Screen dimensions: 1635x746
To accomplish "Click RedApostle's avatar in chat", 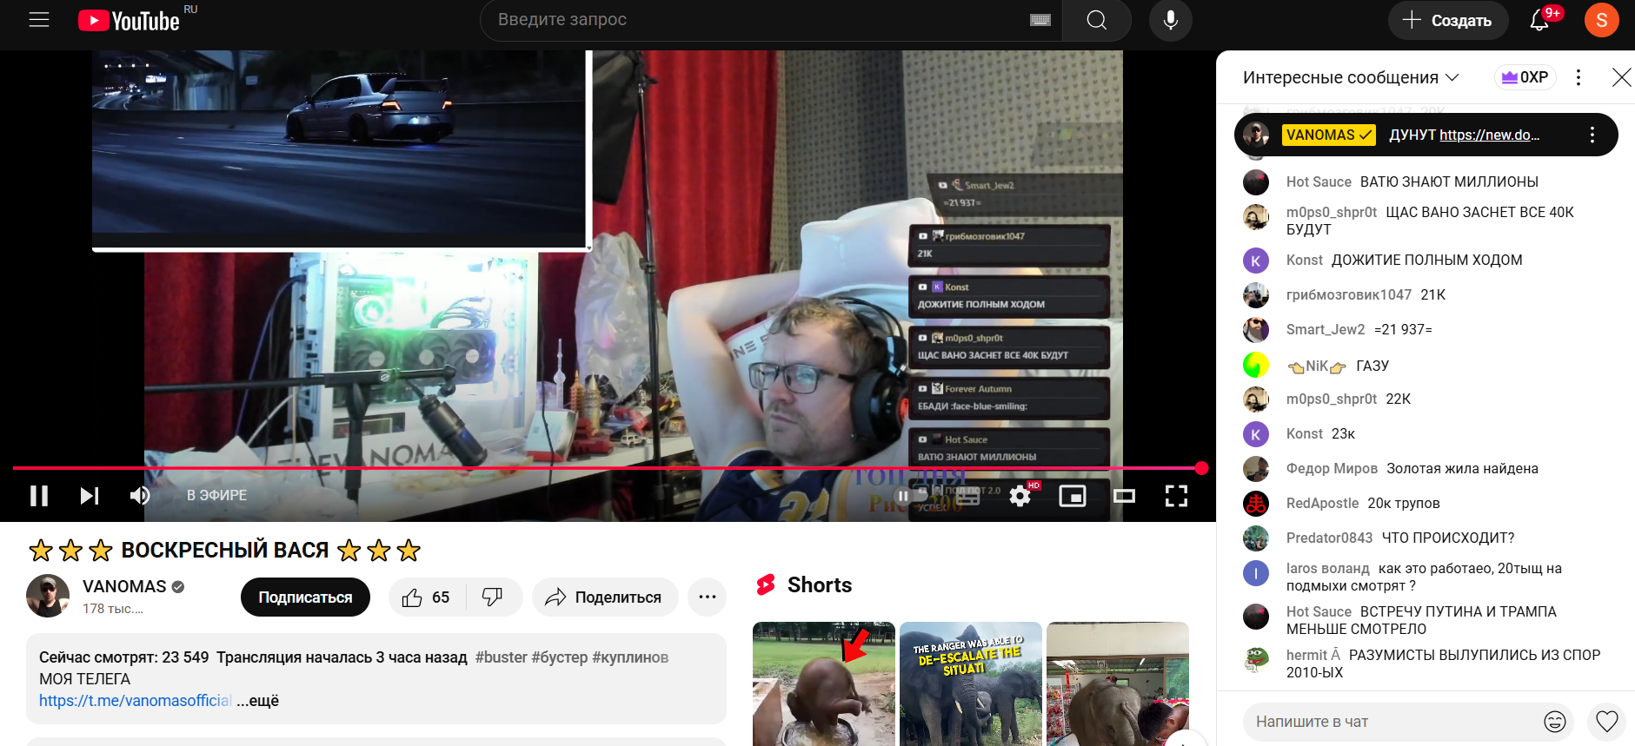I will coord(1256,504).
